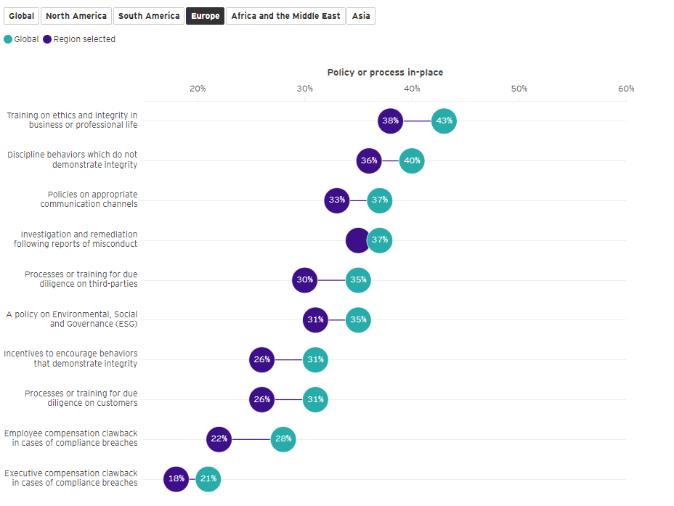Image resolution: width=674 pixels, height=506 pixels.
Task: Click the unlabeled purple investigation and remediation marker
Action: pyautogui.click(x=357, y=240)
